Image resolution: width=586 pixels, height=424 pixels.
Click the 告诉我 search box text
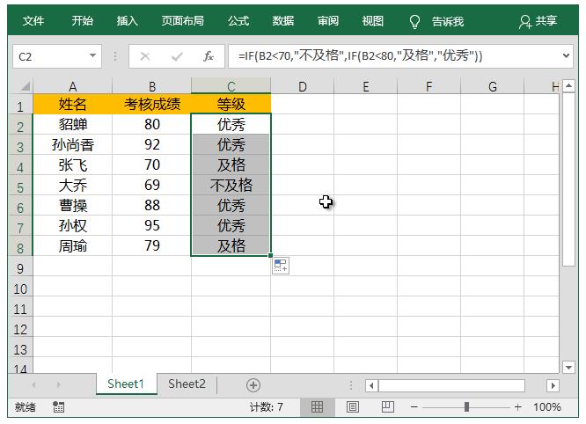click(448, 22)
